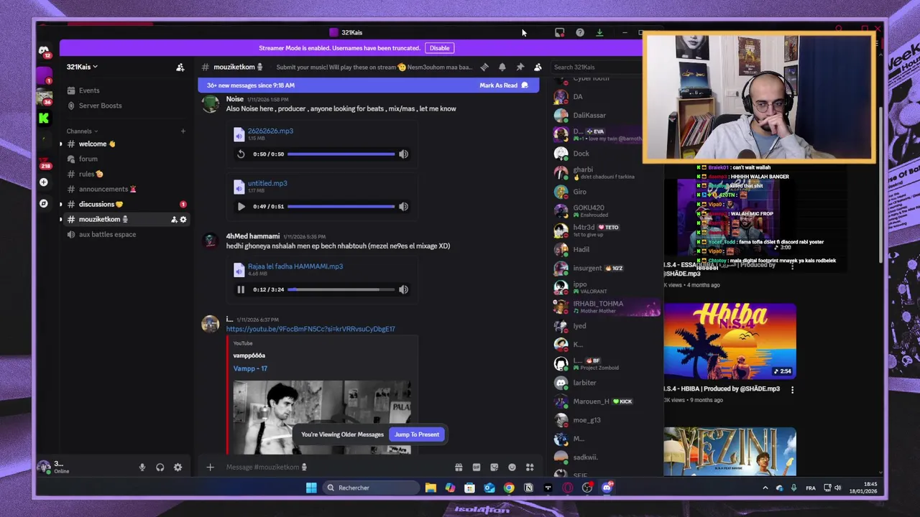Open the 321Kais server dropdown menu

82,67
